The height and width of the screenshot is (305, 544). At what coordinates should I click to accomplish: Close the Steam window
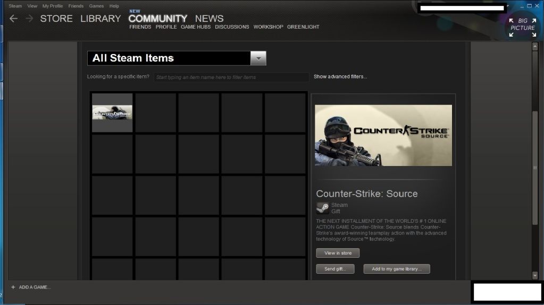coord(537,6)
